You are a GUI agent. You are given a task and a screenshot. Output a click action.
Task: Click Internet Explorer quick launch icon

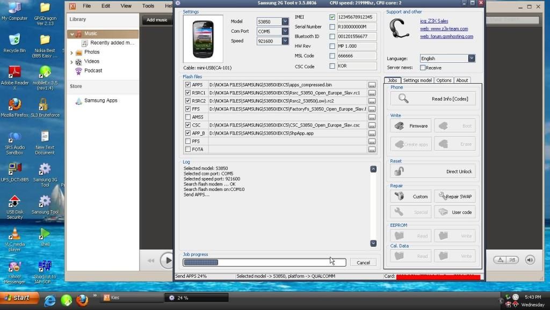(50, 300)
